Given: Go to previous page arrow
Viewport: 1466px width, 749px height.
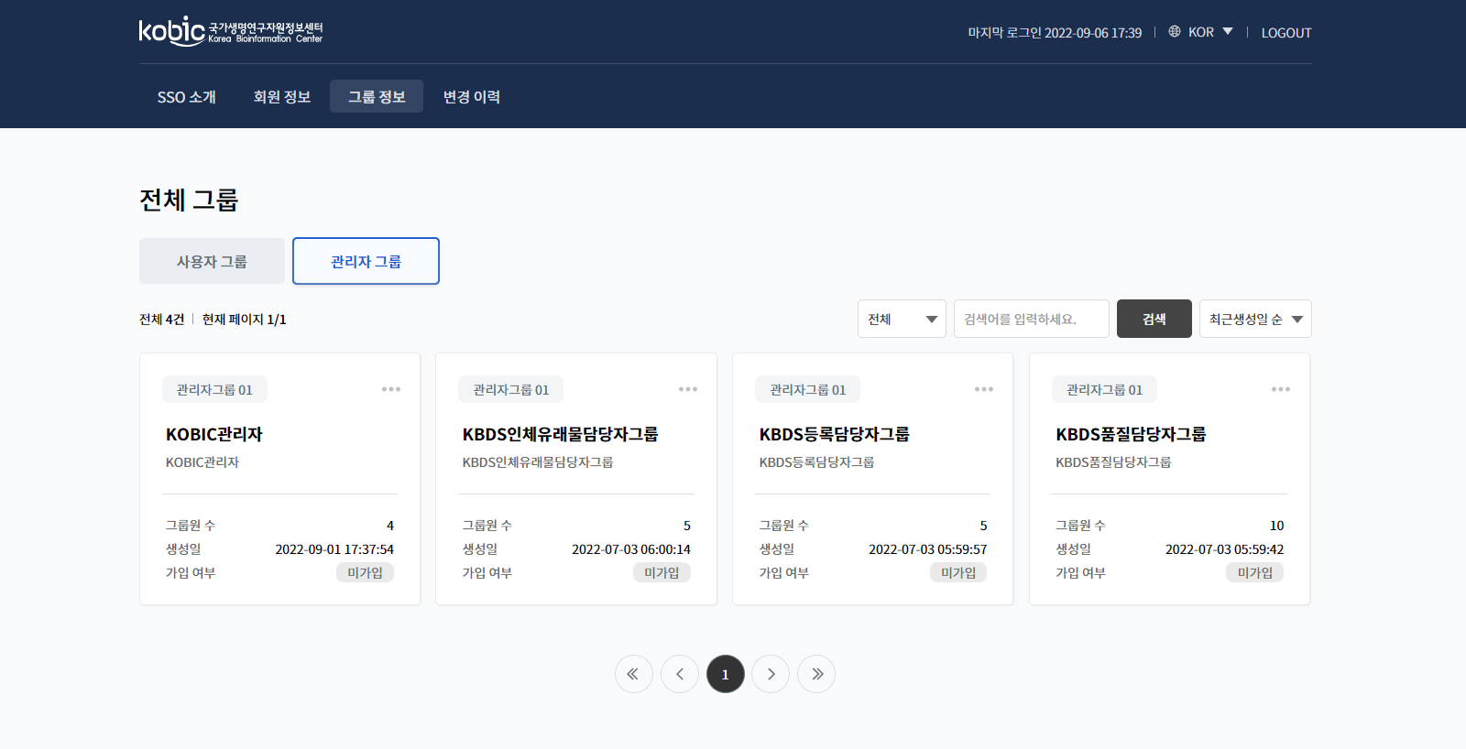Looking at the screenshot, I should pyautogui.click(x=679, y=674).
